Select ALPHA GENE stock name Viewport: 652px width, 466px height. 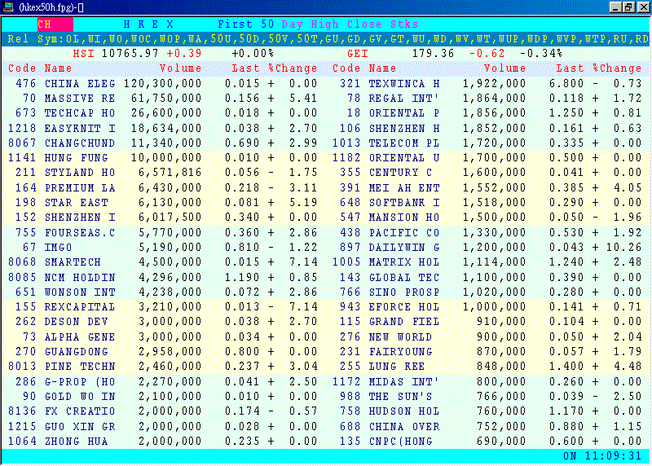(80, 337)
